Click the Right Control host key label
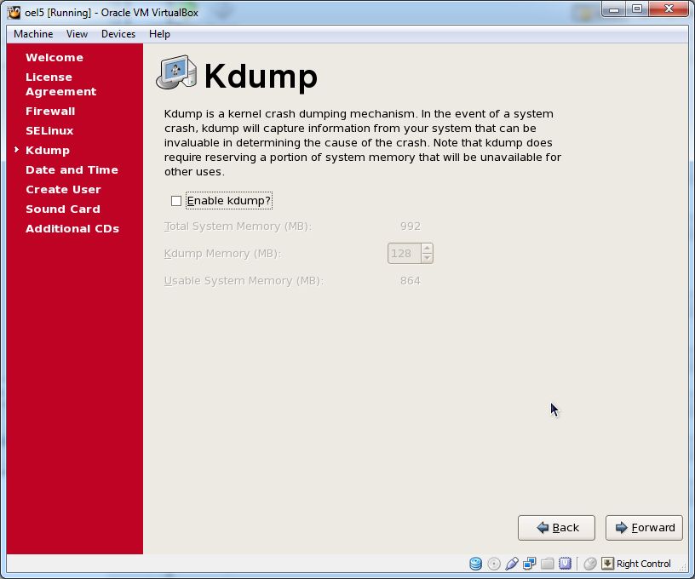This screenshot has width=695, height=579. [x=644, y=564]
